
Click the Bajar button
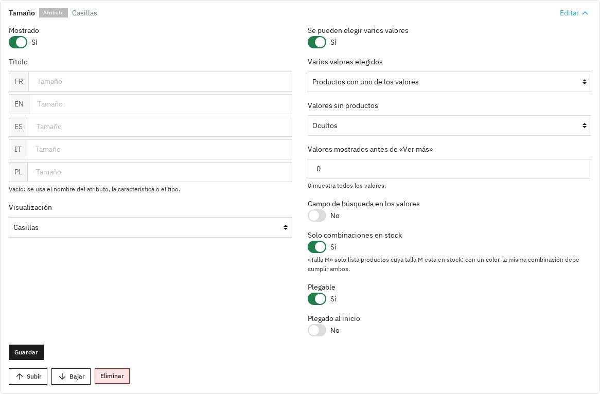[x=71, y=377]
